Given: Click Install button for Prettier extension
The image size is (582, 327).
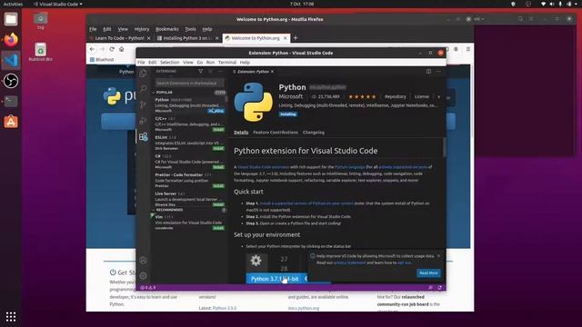Looking at the screenshot, I should (x=218, y=185).
